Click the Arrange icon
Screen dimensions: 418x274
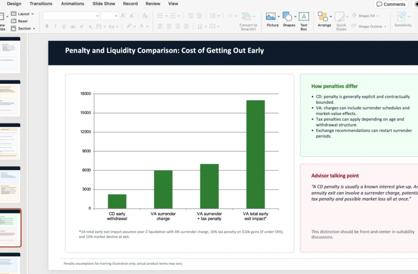323,17
